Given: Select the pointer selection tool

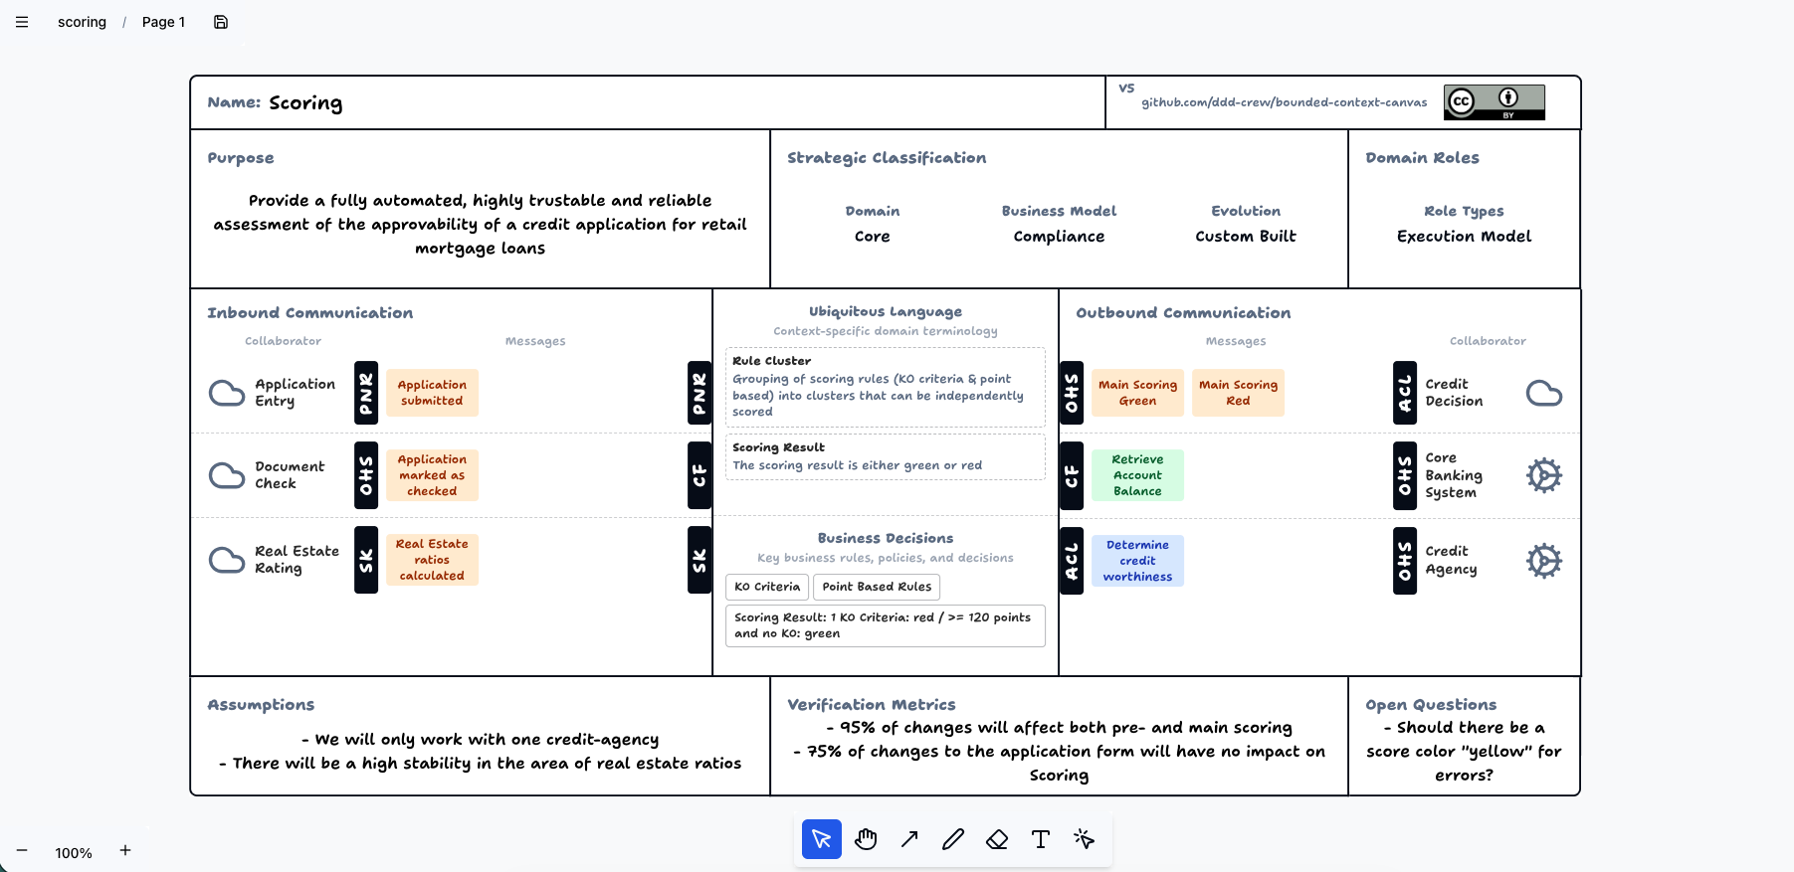Looking at the screenshot, I should tap(822, 839).
